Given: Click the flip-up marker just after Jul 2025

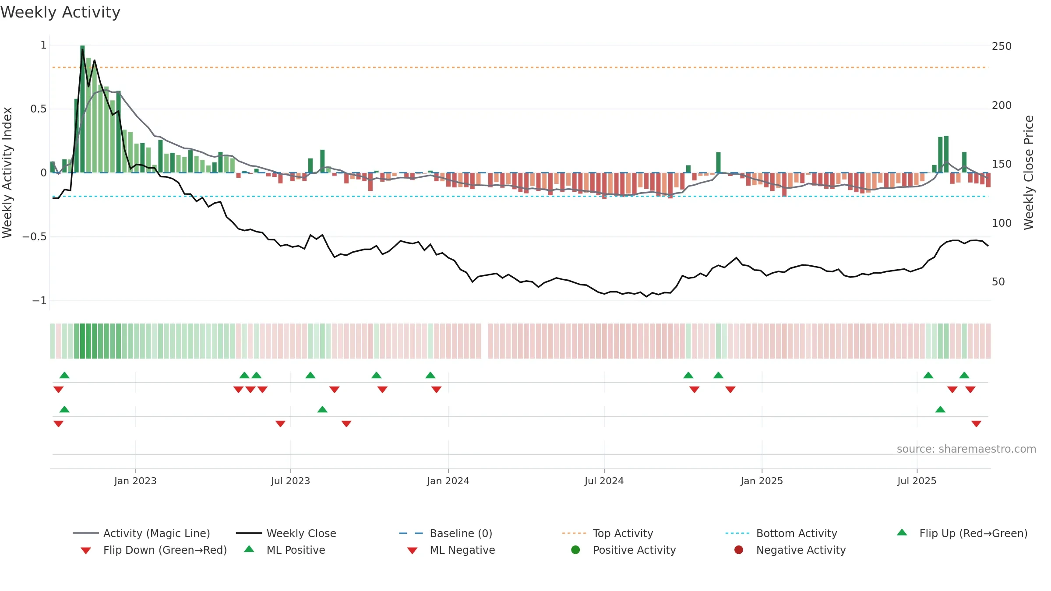Looking at the screenshot, I should [928, 375].
